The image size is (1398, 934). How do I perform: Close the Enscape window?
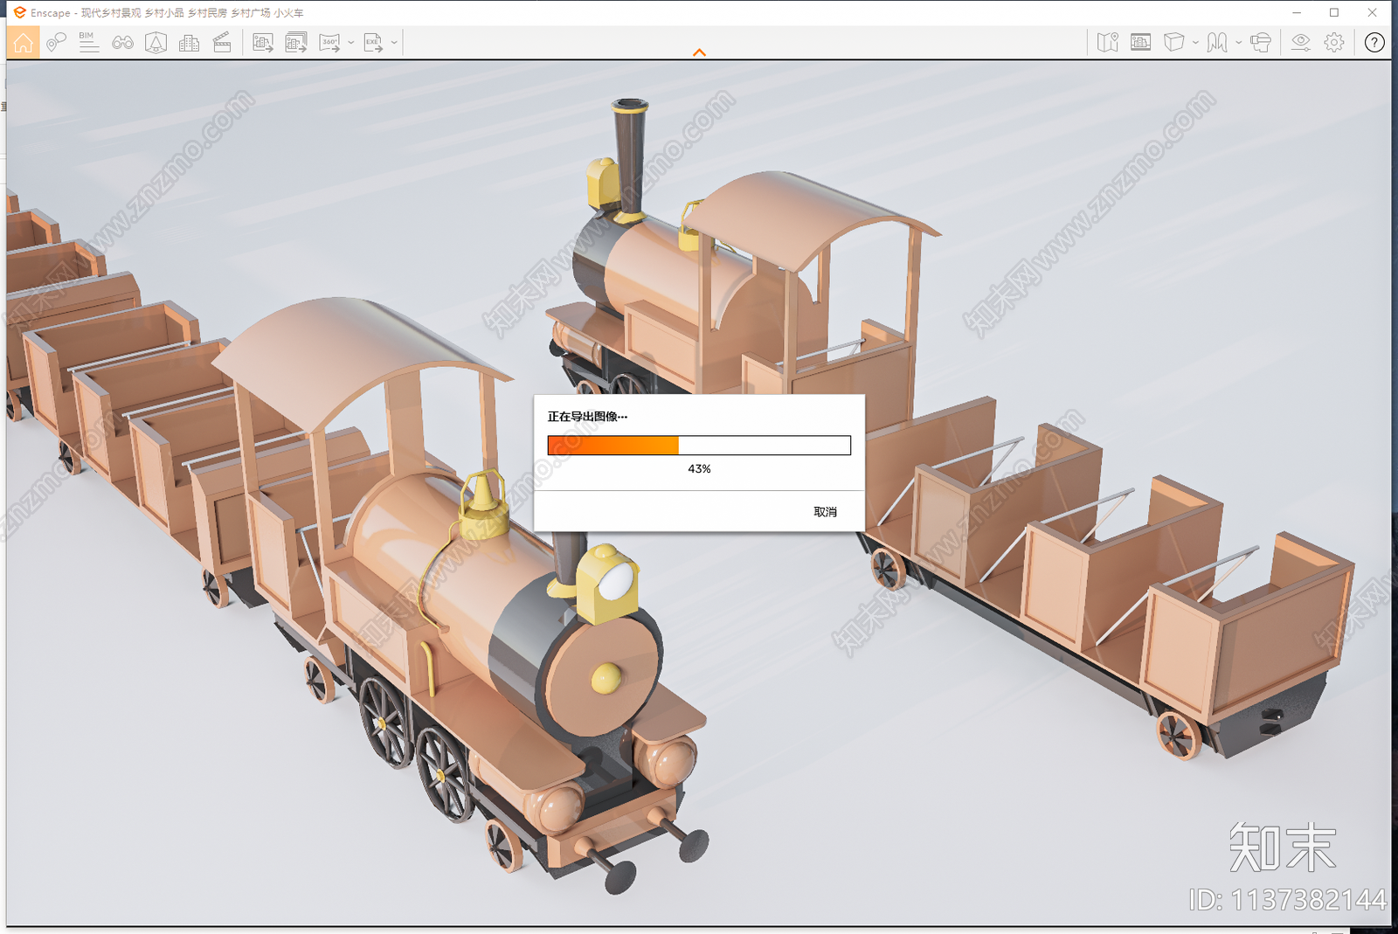click(1372, 12)
